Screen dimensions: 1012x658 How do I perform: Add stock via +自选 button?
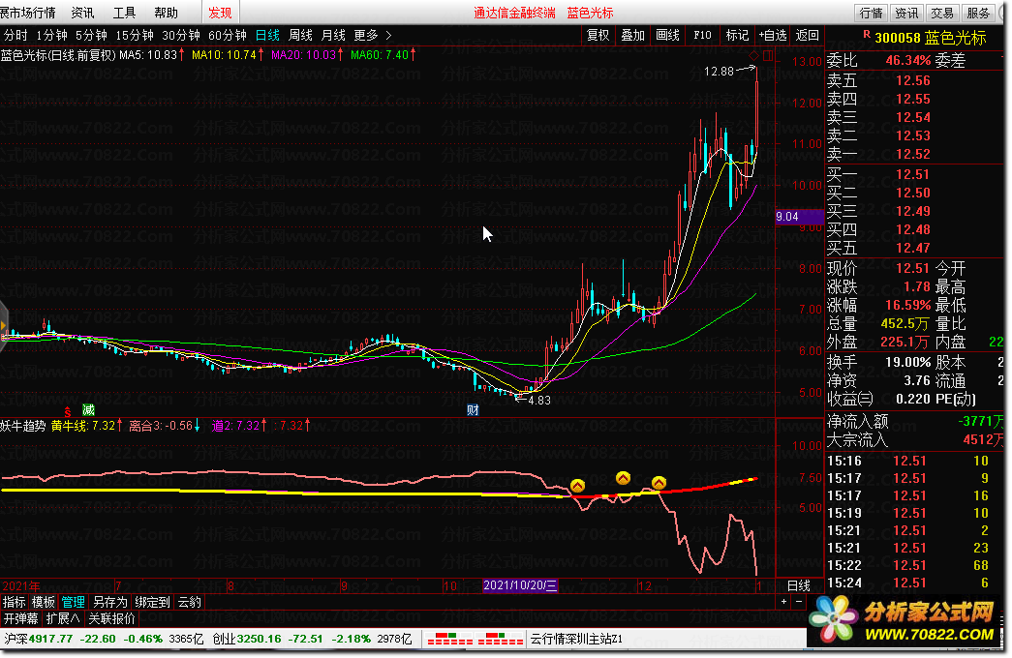click(773, 36)
